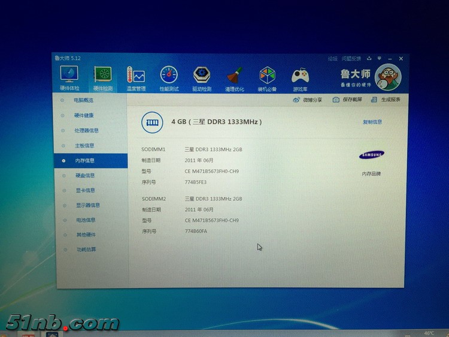449x337 pixels.
Task: Open 显卡信息 graphics card section
Action: coord(84,191)
